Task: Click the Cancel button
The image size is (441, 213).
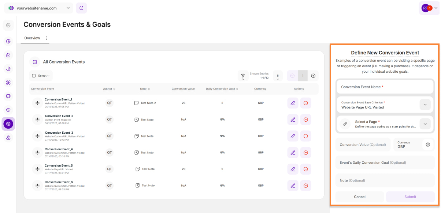Action: [360, 197]
